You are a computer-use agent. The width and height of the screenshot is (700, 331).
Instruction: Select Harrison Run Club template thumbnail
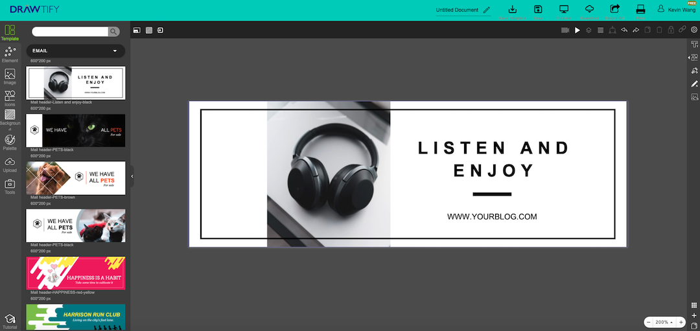tap(75, 317)
